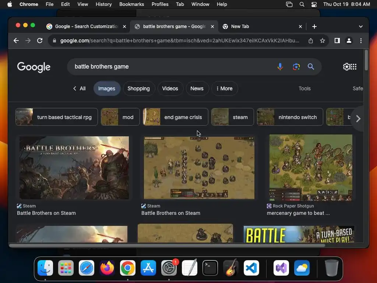Expand the More search filters menu
This screenshot has width=377, height=283.
[225, 88]
